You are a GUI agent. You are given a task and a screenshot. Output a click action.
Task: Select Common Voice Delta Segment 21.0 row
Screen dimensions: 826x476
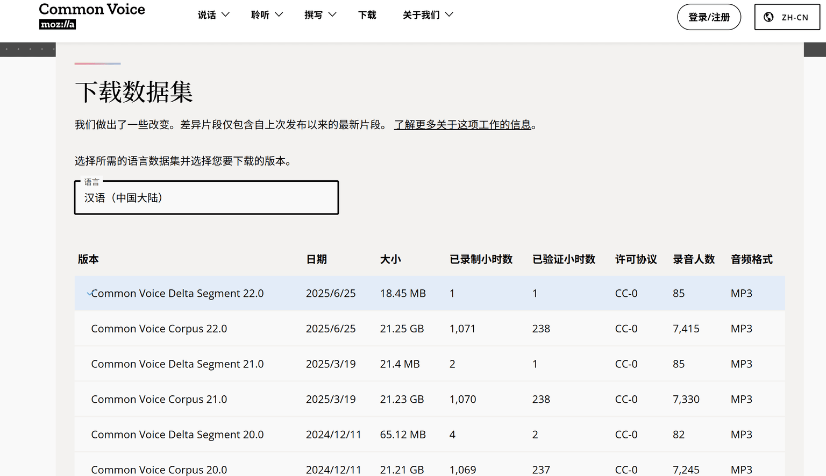[x=430, y=364]
